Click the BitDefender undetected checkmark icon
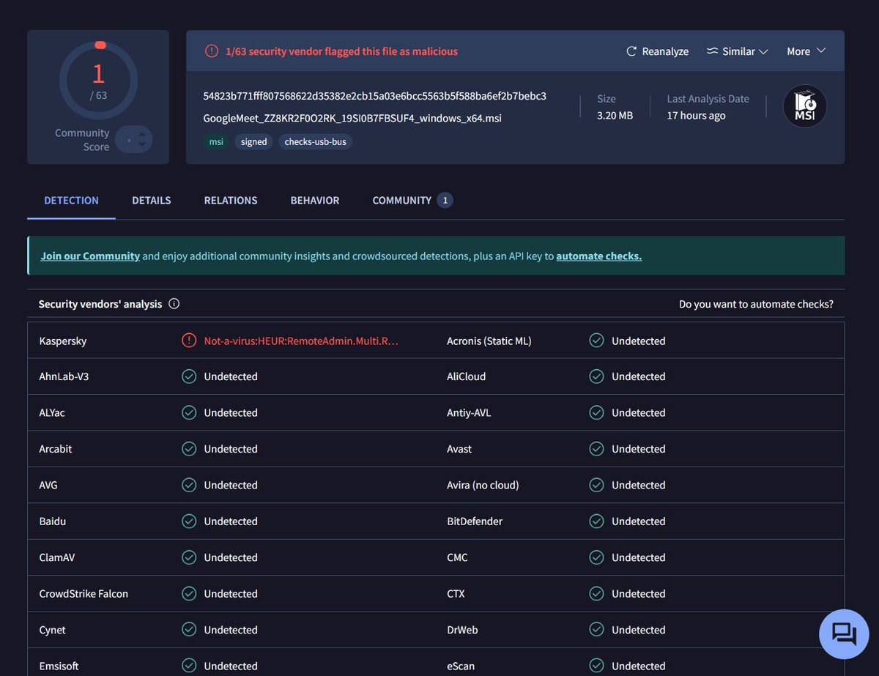The width and height of the screenshot is (879, 676). (597, 521)
